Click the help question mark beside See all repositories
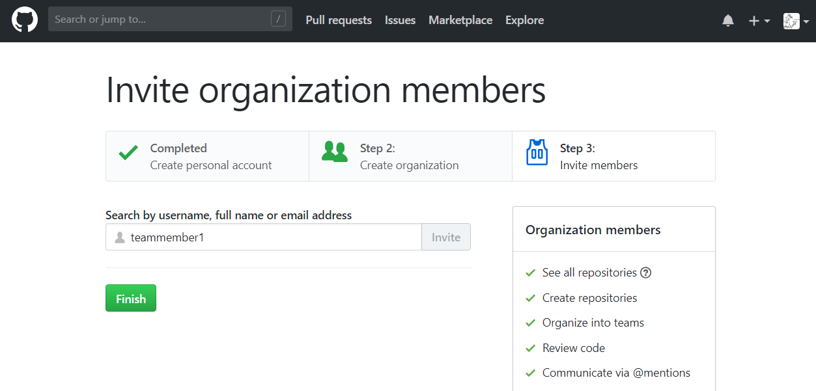The height and width of the screenshot is (391, 816). pyautogui.click(x=646, y=273)
